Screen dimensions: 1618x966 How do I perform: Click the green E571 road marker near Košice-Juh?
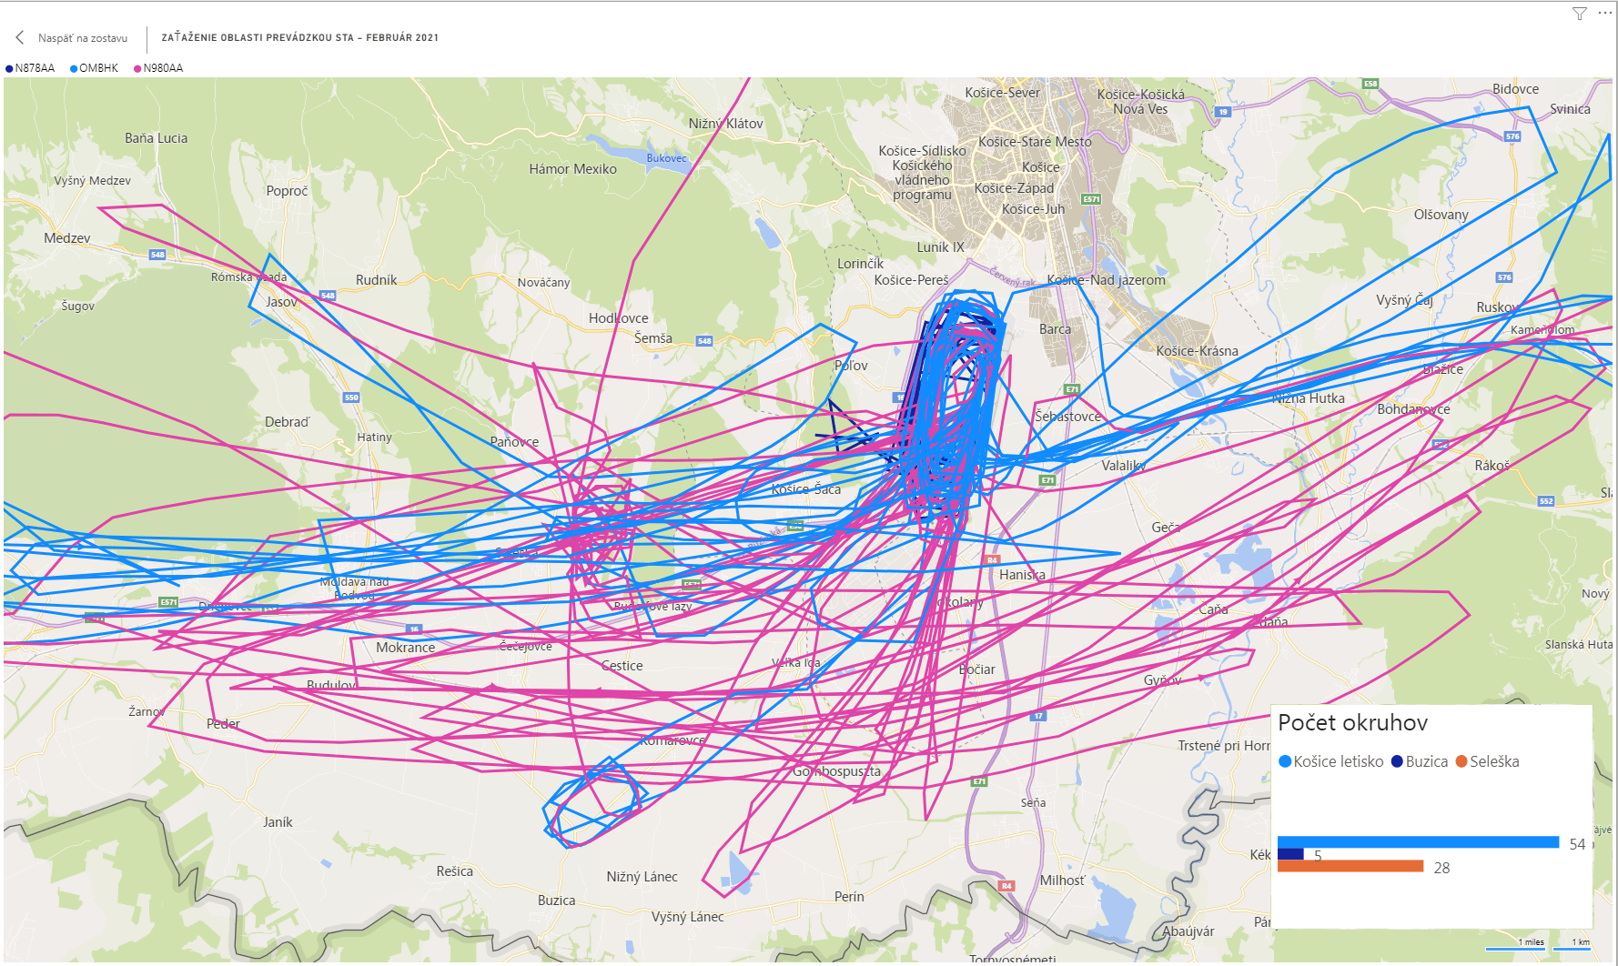[x=1091, y=199]
